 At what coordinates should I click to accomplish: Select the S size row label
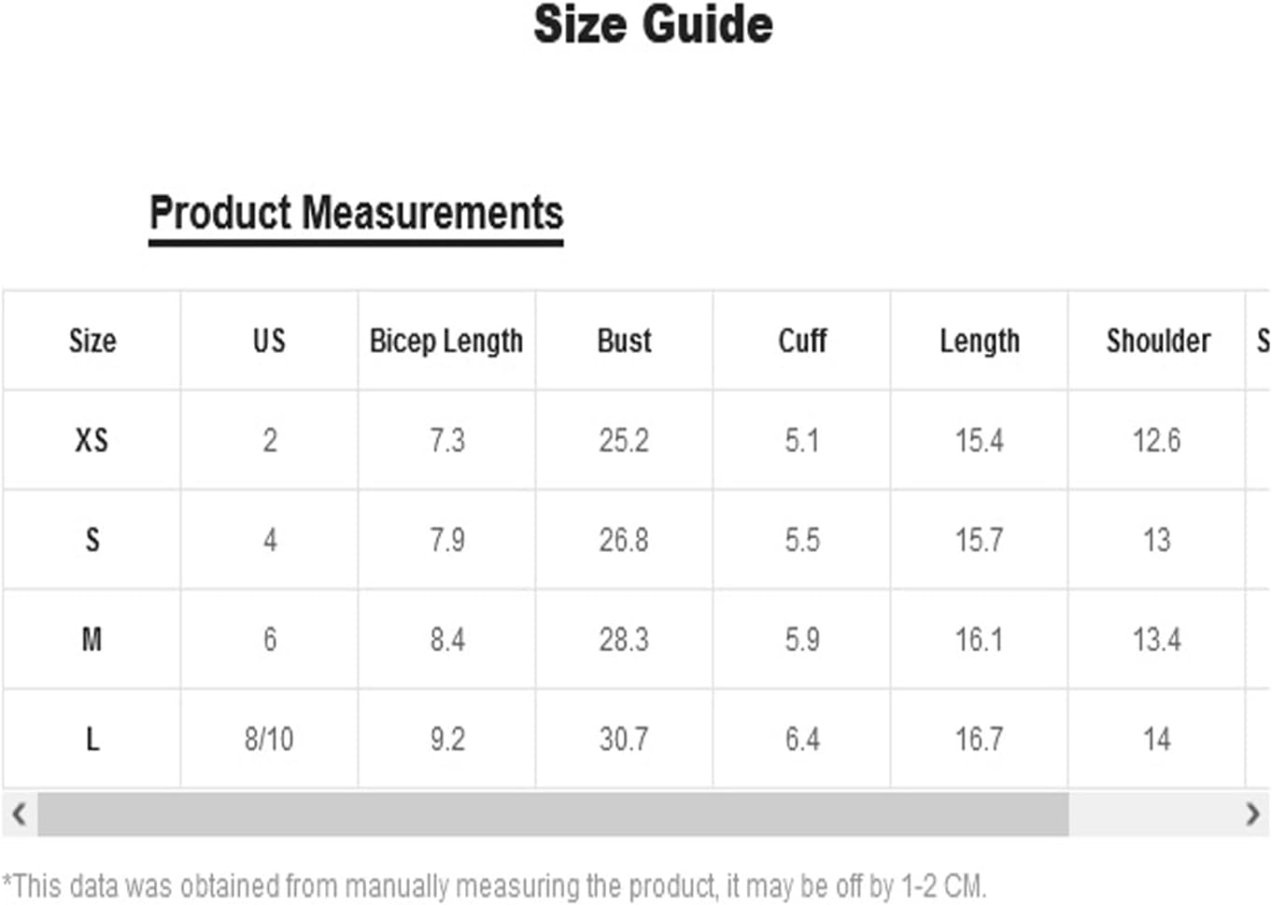[92, 540]
